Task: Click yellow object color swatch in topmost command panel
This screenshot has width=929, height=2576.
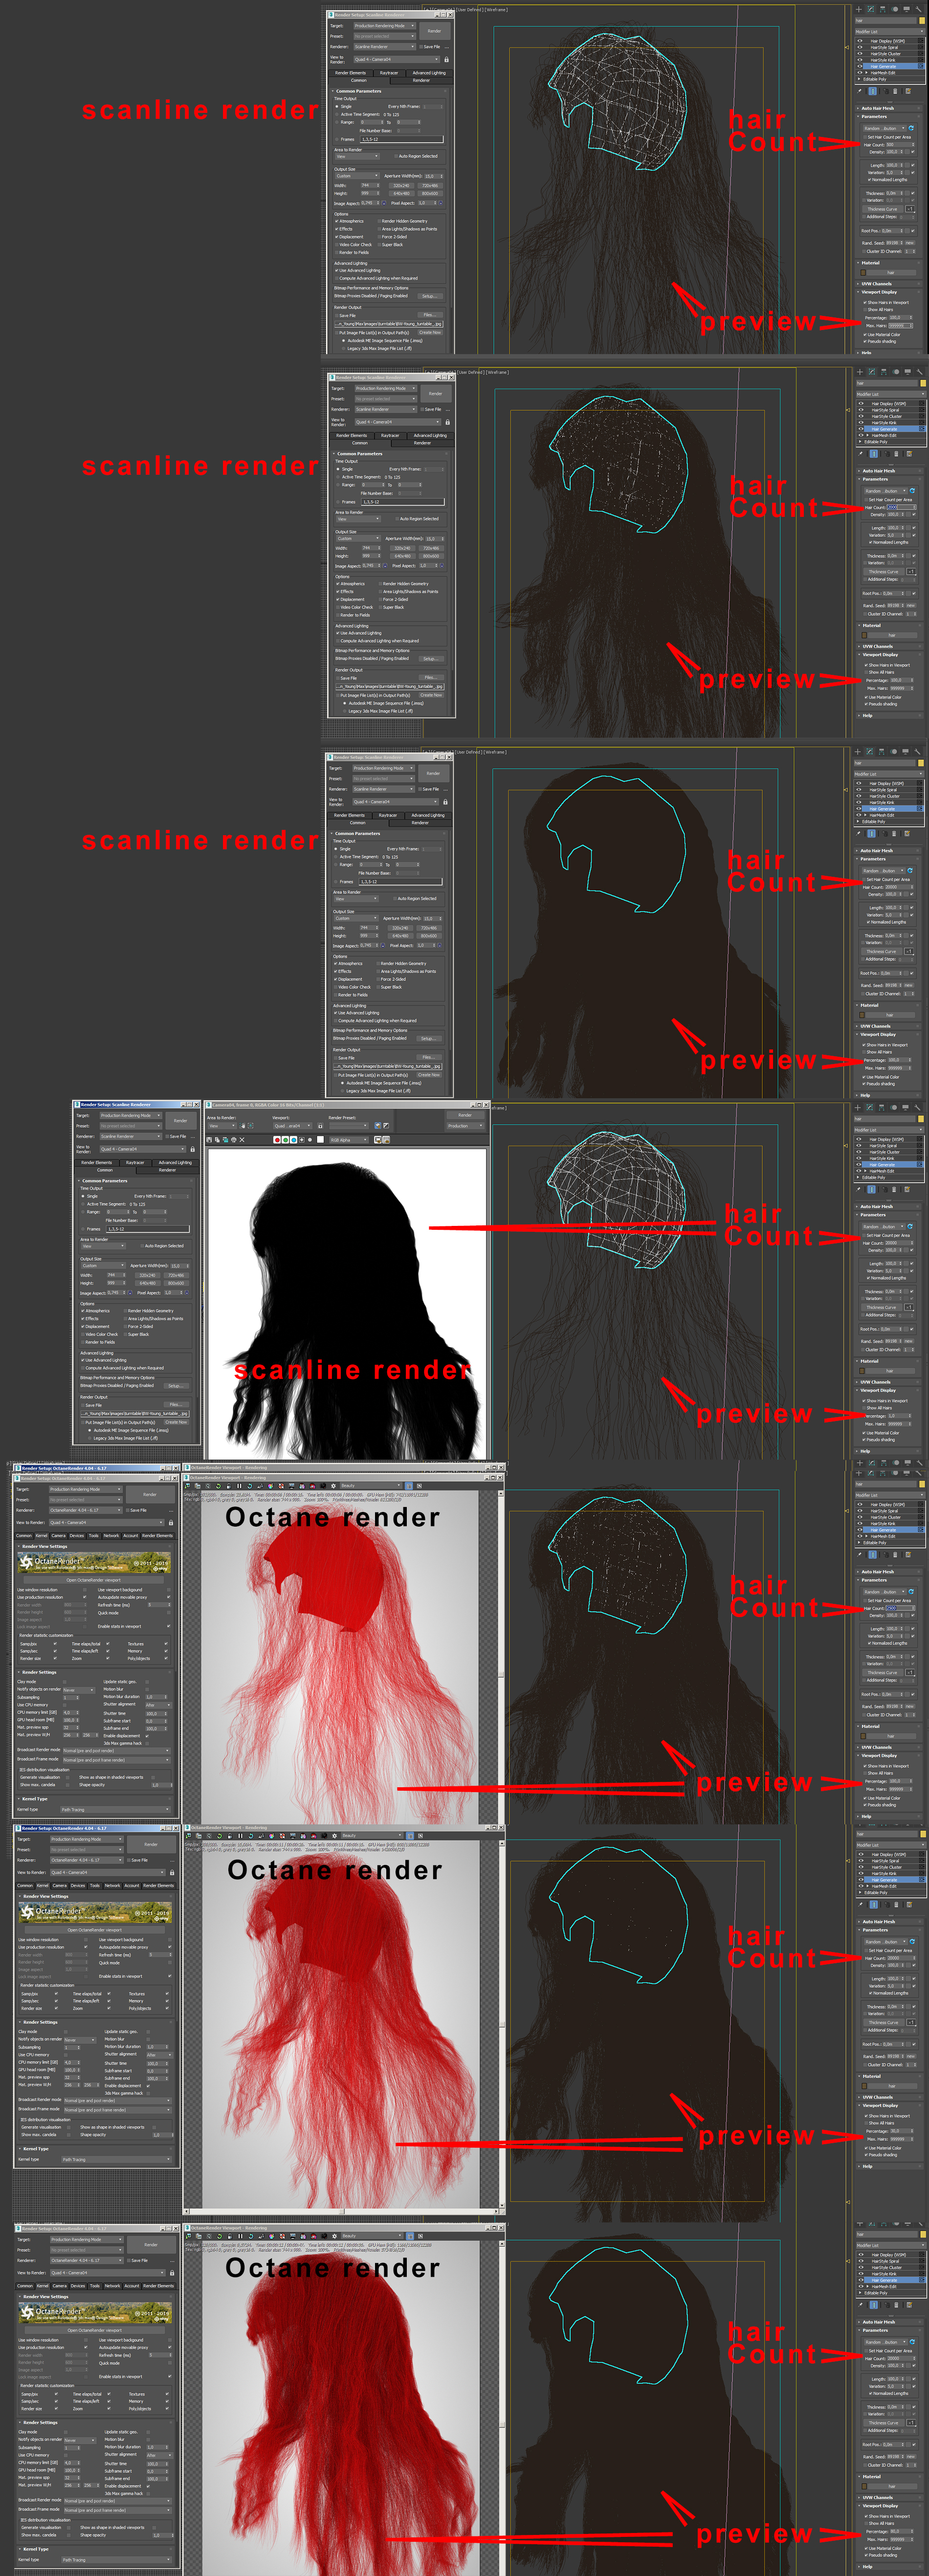Action: click(x=921, y=20)
